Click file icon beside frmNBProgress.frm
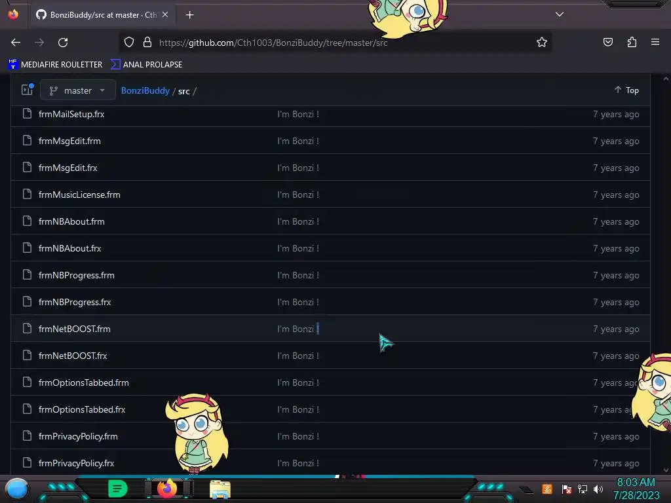Image resolution: width=671 pixels, height=503 pixels. click(x=27, y=274)
